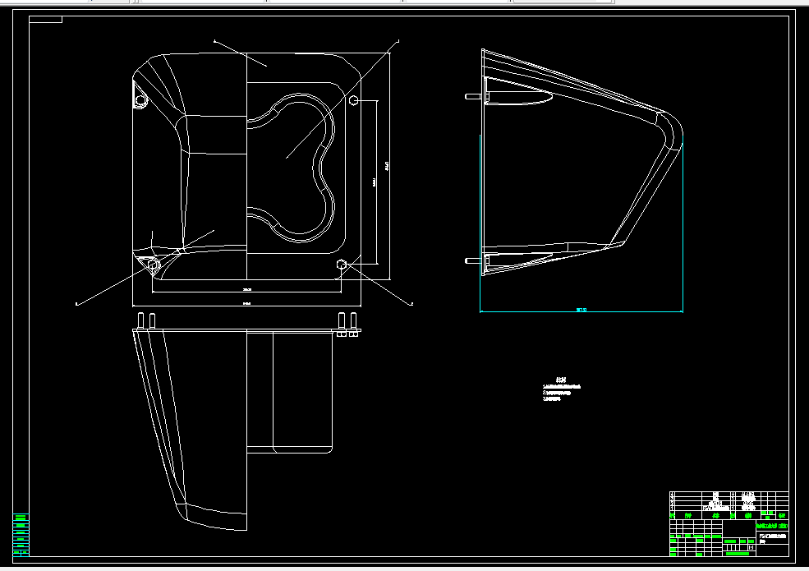Viewport: 809px width, 571px height.
Task: Select the upper stud pin on side view
Action: 474,96
